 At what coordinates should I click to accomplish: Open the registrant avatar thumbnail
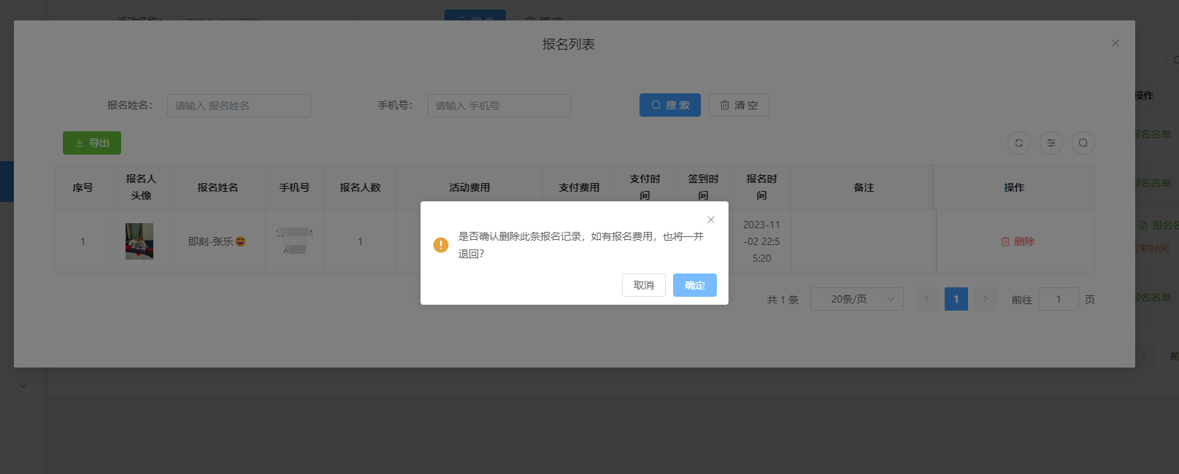139,241
